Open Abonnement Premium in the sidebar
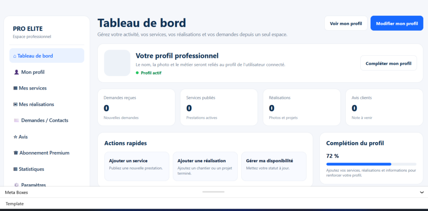The height and width of the screenshot is (211, 428). pyautogui.click(x=47, y=153)
